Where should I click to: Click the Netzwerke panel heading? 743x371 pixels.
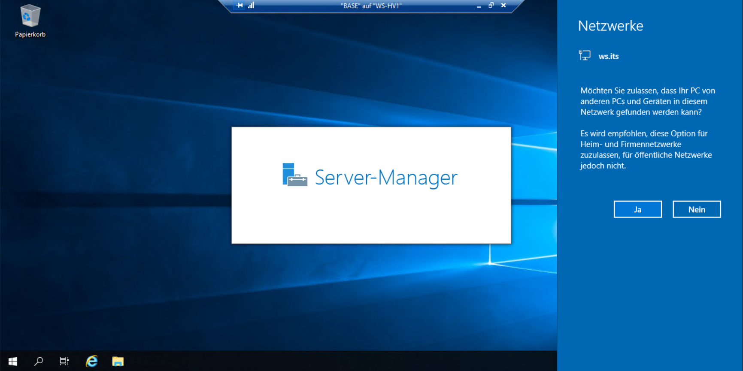coord(610,26)
